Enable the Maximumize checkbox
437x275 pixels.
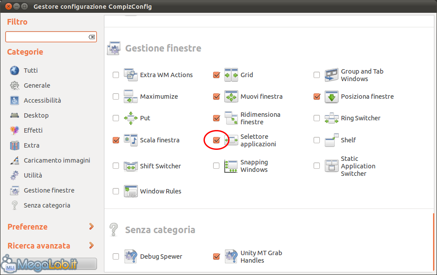(116, 97)
